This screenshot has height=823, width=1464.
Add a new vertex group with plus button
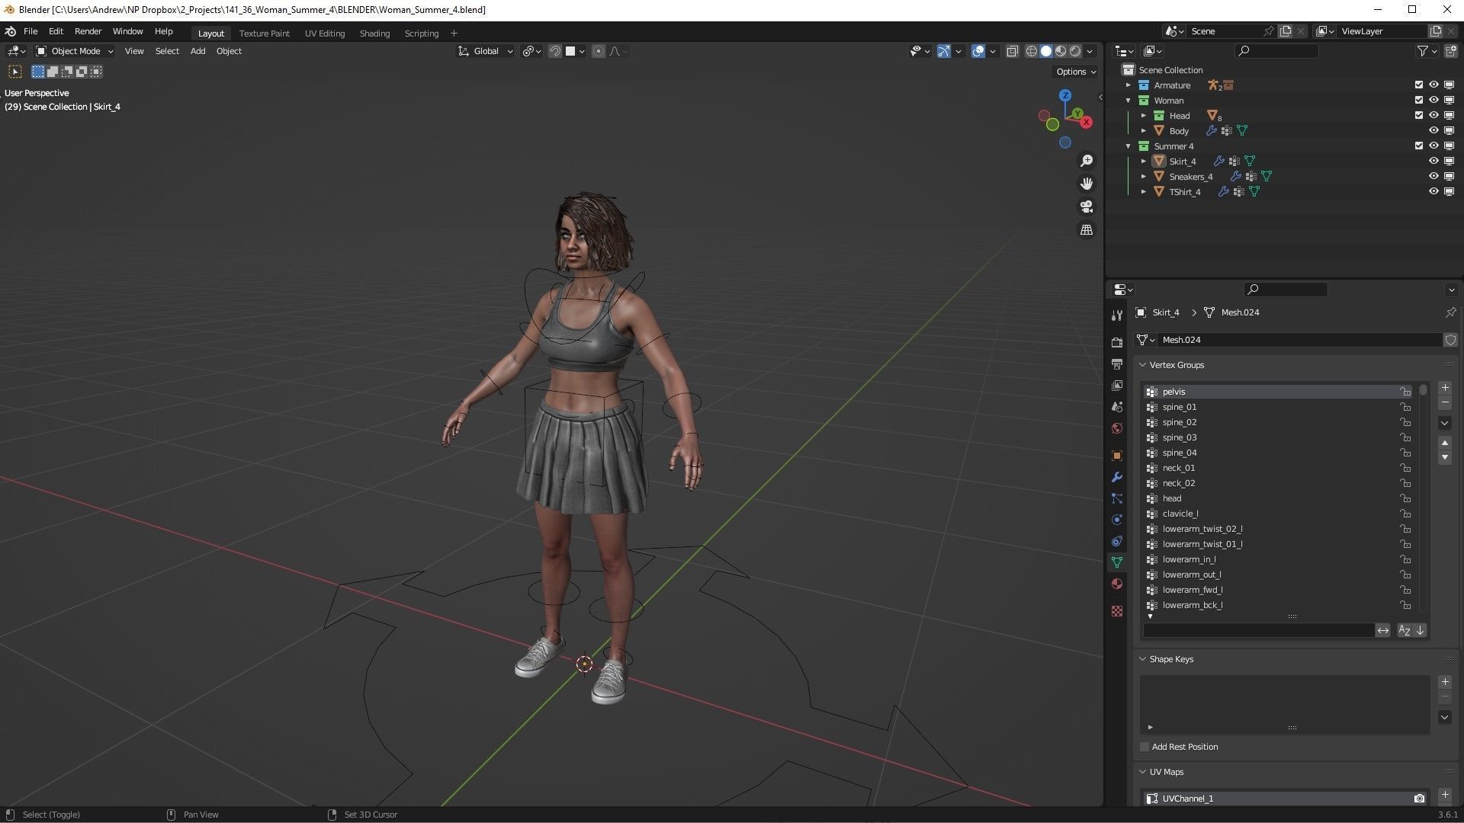[1445, 388]
